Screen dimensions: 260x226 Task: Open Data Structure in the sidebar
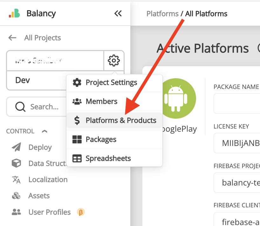tap(47, 163)
